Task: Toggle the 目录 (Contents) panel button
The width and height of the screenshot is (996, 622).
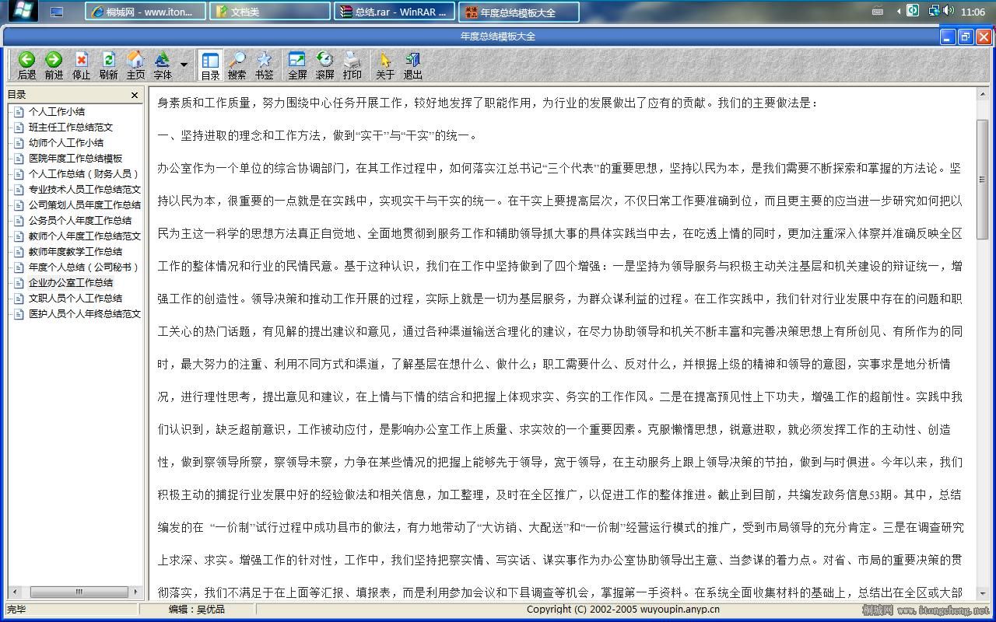Action: pyautogui.click(x=210, y=65)
